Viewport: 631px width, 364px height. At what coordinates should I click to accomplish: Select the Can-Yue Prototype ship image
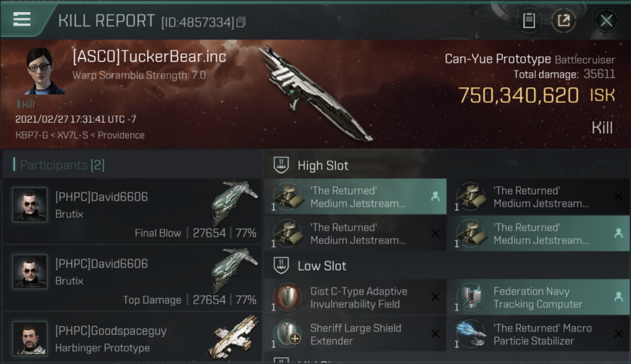[315, 92]
